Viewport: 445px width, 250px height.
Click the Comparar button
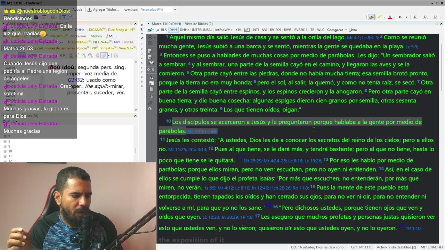pos(335,30)
